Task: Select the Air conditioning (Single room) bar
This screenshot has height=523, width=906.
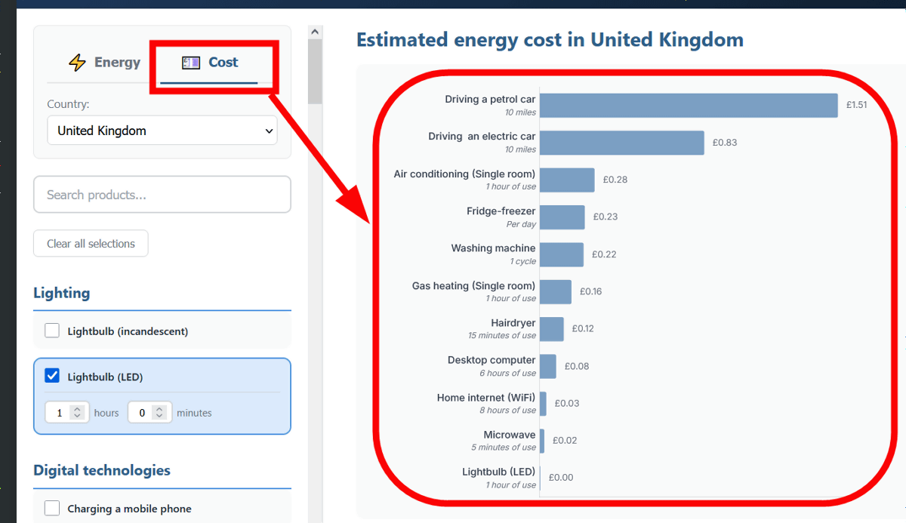Action: [x=567, y=180]
